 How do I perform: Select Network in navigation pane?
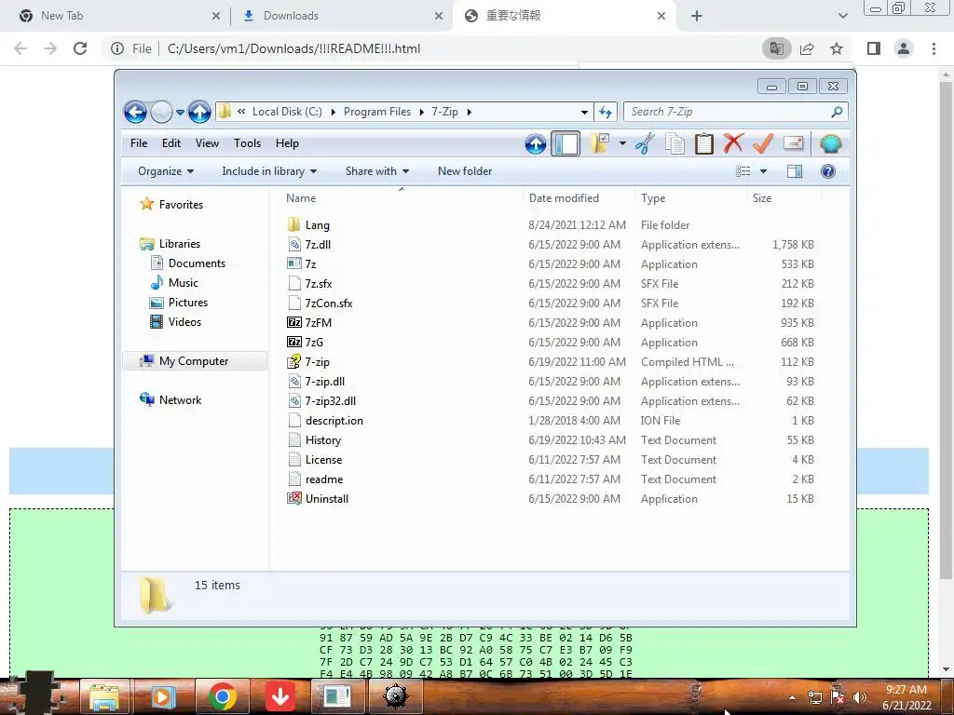tap(180, 400)
